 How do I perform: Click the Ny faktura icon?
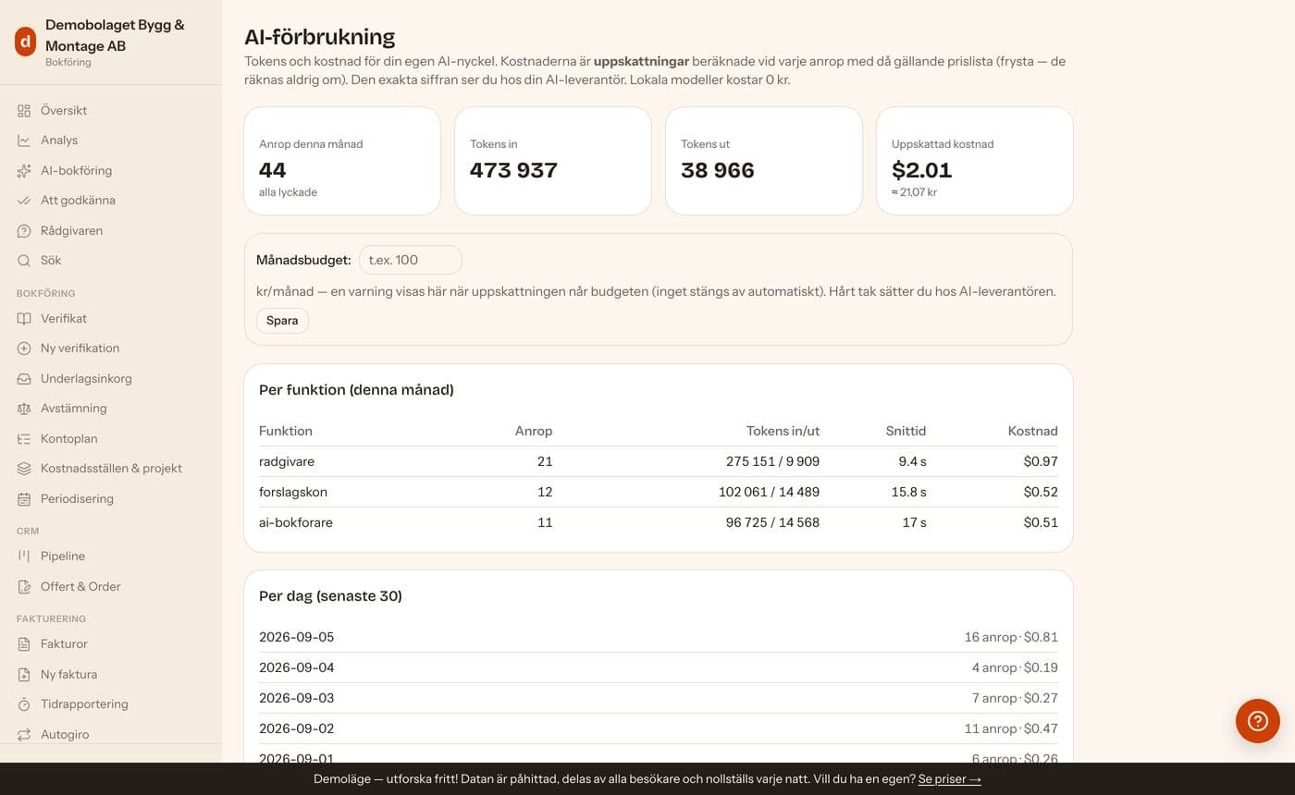24,675
